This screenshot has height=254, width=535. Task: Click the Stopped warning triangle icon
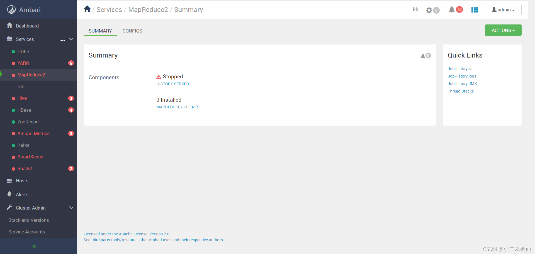pos(159,77)
